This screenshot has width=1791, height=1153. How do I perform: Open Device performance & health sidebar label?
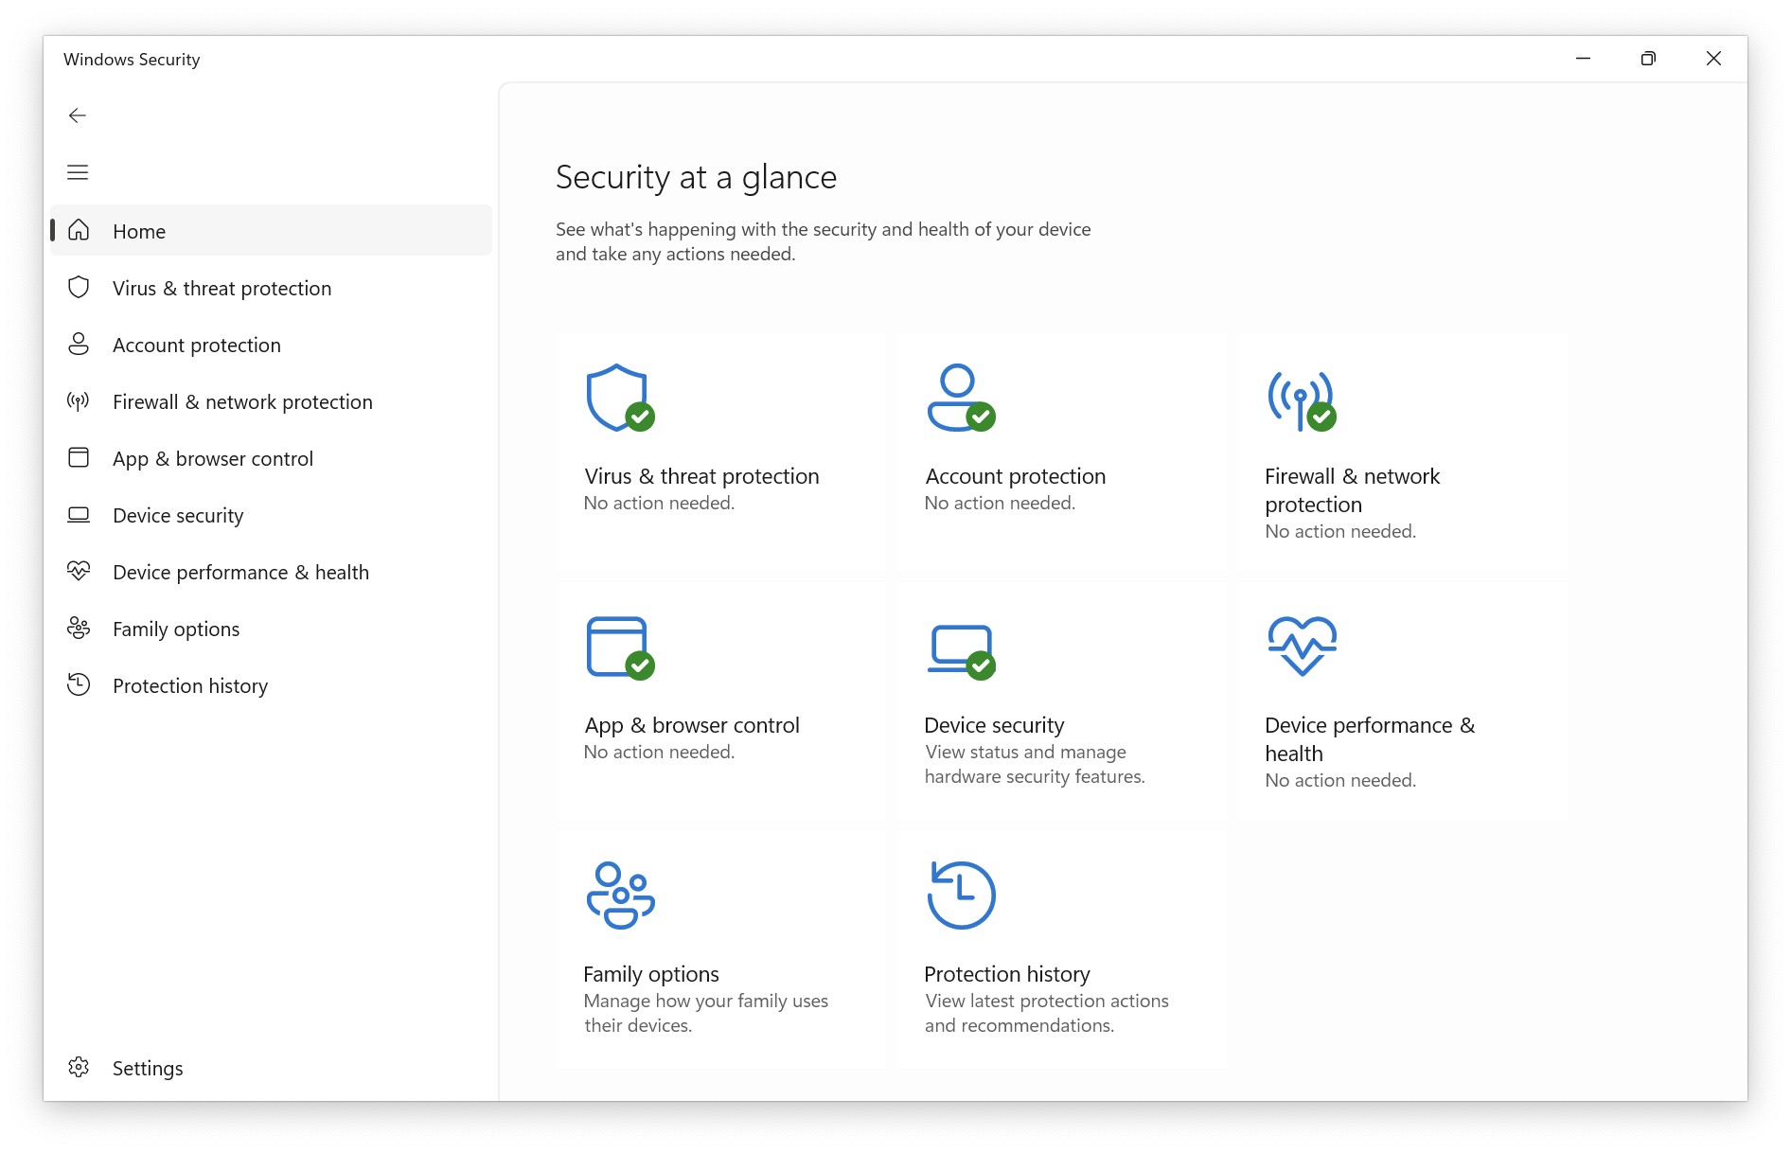[x=240, y=572]
